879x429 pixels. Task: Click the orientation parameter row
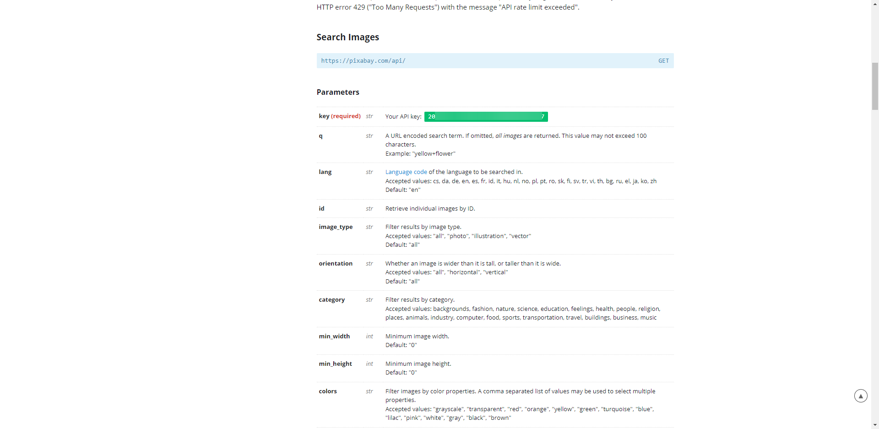click(x=336, y=263)
